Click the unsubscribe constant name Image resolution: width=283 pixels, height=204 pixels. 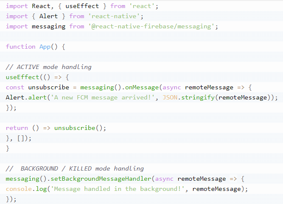click(x=48, y=87)
